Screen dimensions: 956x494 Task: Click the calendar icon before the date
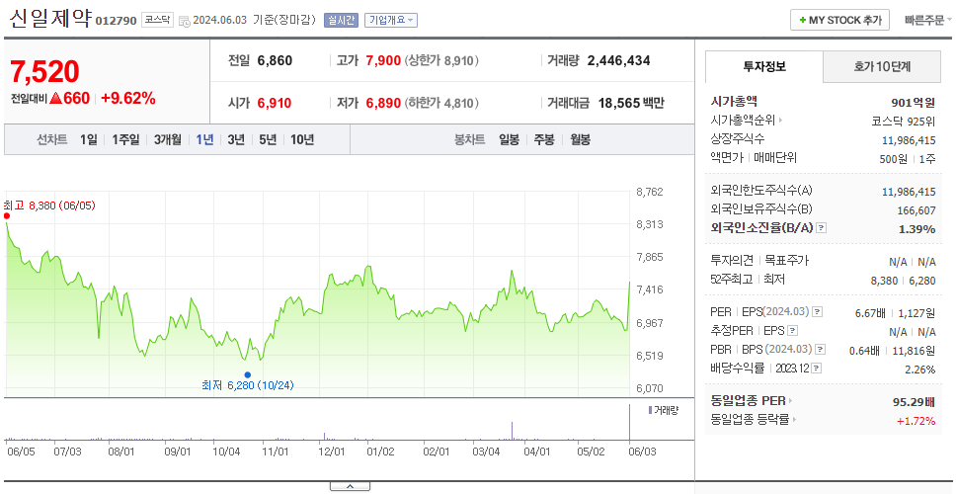point(185,21)
